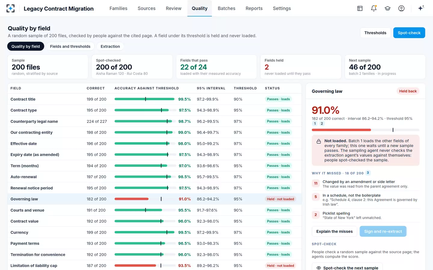Open the Next sample 46 of 200 card
This screenshot has height=270, width=433.
pyautogui.click(x=385, y=67)
